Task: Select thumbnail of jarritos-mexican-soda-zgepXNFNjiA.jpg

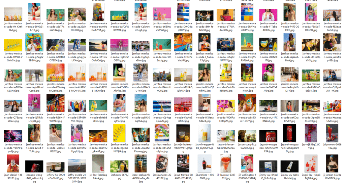Action: (120, 133)
